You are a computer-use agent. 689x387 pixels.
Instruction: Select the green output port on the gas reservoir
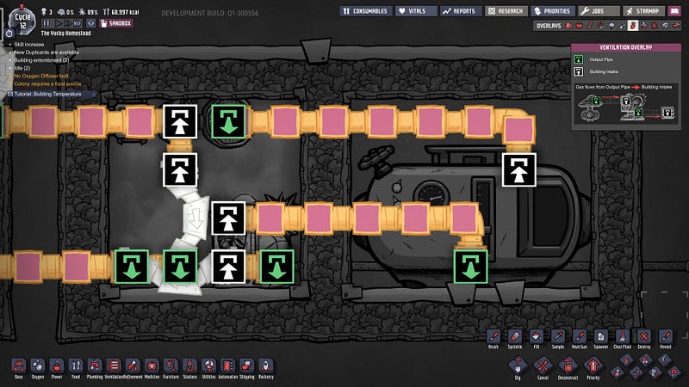click(x=470, y=267)
